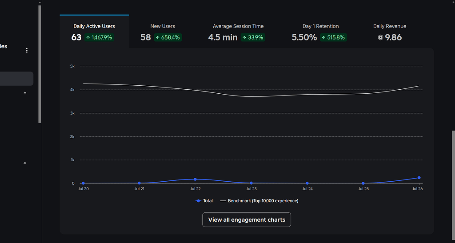Click the Robux icon beside 9.86
Viewport: 455px width, 243px height.
click(380, 38)
